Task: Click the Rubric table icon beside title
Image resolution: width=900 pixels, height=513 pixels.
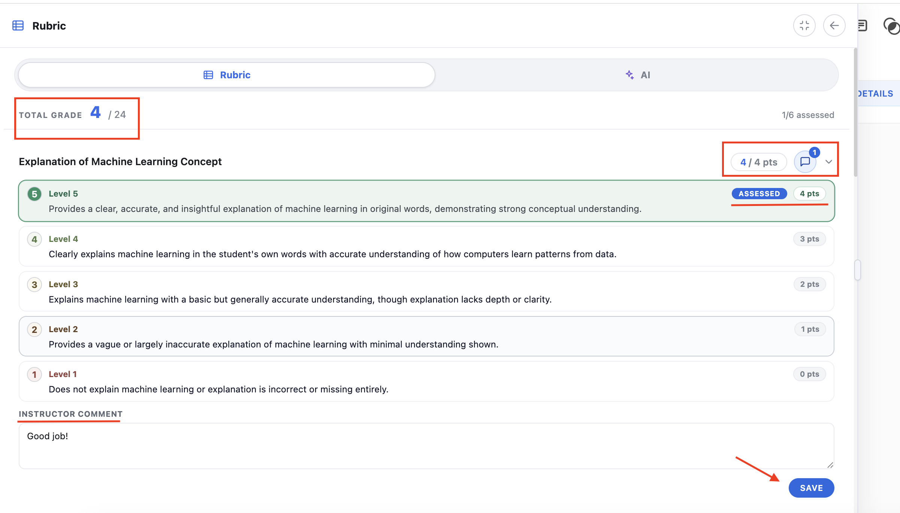Action: [18, 25]
